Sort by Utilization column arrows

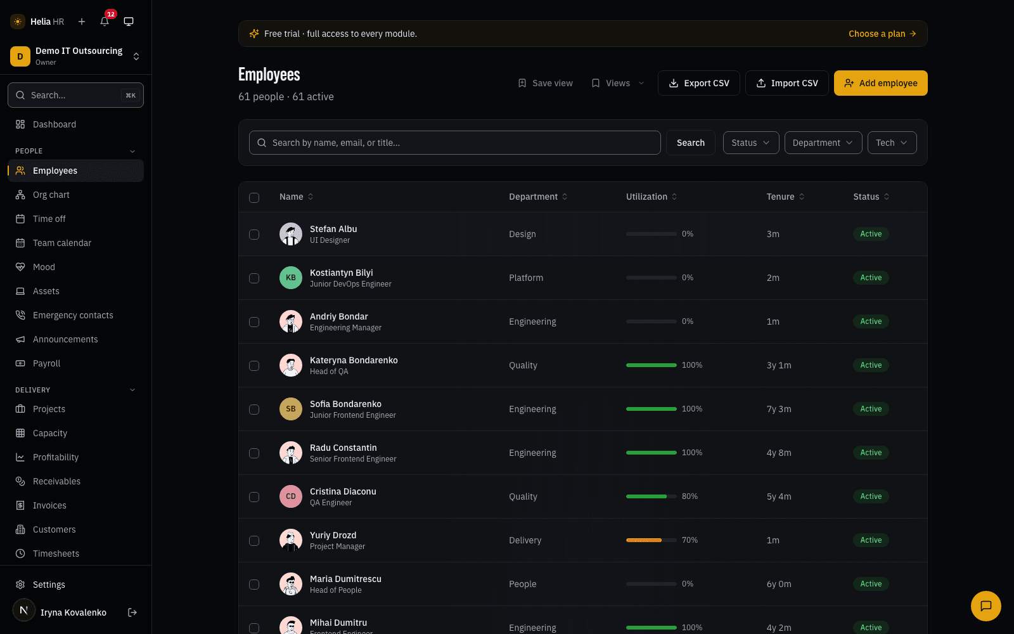point(674,197)
